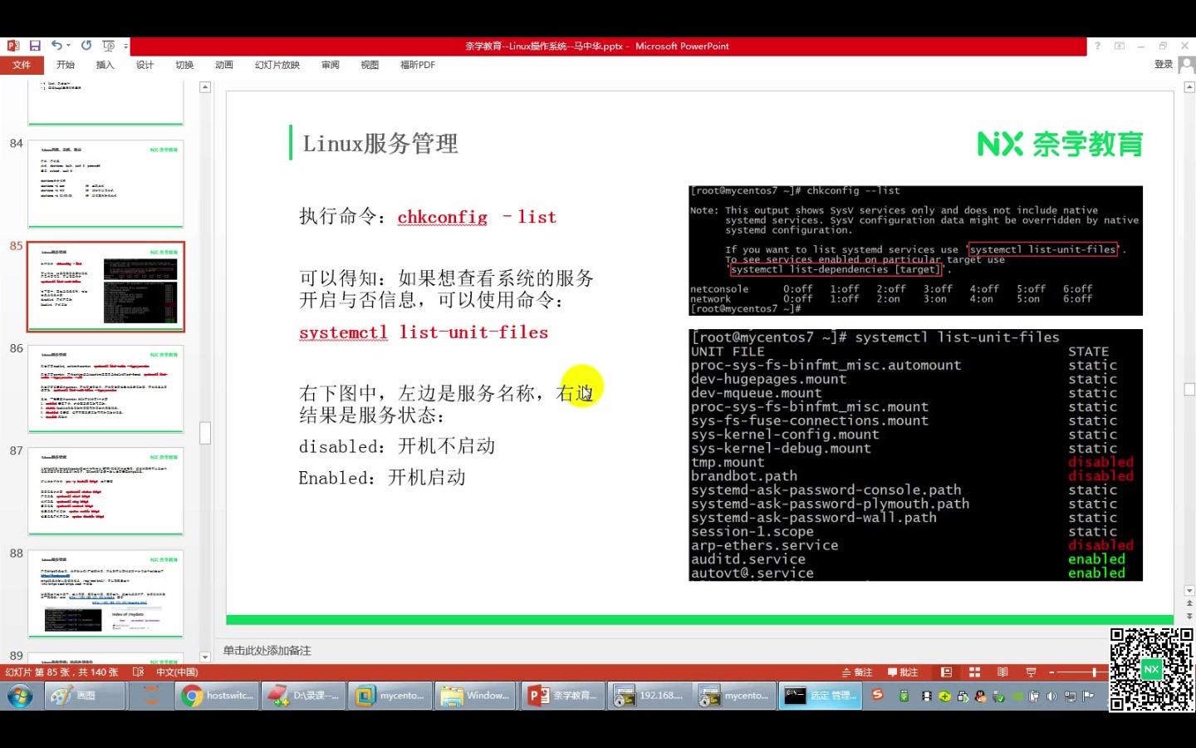Toggle the spell check indicator in status bar
Screen dimensions: 1196x748
click(x=140, y=672)
